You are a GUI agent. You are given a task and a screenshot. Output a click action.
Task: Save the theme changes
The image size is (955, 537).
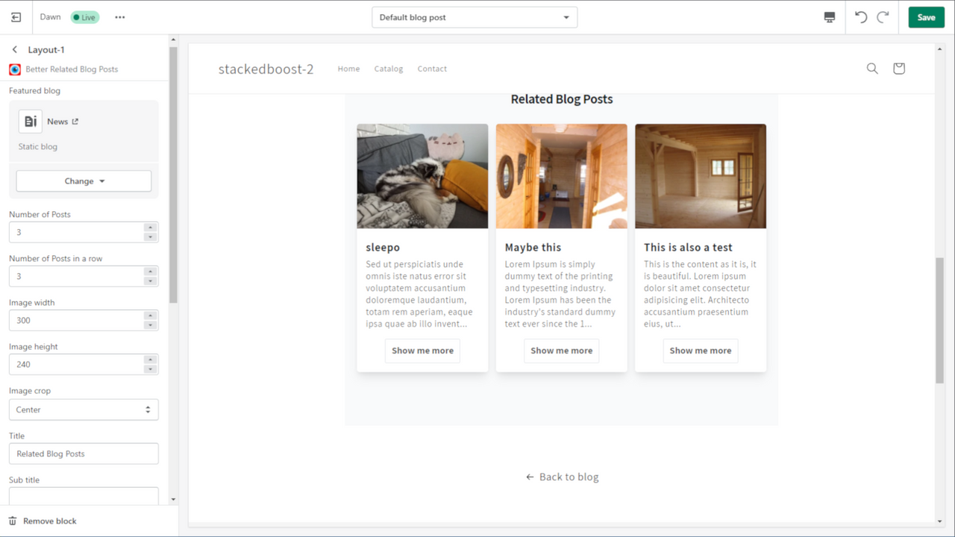pos(926,17)
